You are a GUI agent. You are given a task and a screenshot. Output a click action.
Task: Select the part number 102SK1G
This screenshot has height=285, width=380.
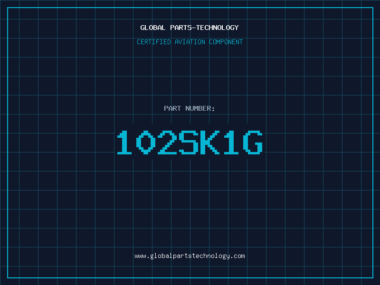190,142
